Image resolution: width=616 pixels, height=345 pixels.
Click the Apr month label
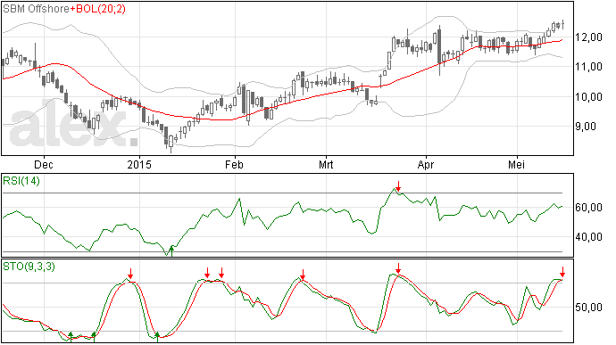(426, 164)
